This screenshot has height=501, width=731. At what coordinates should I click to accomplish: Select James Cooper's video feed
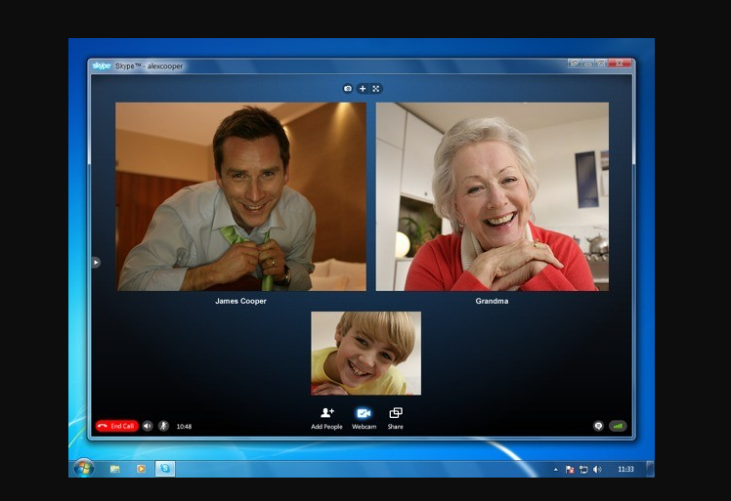pos(240,196)
